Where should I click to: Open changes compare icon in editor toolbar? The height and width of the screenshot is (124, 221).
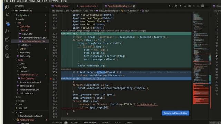click(176, 6)
